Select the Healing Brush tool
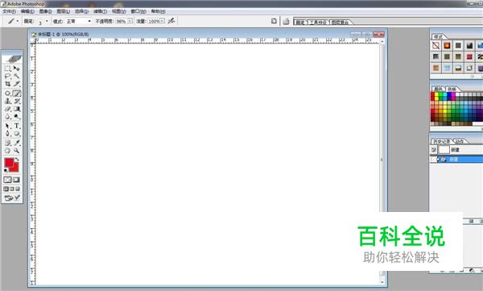483x291 pixels. click(8, 94)
